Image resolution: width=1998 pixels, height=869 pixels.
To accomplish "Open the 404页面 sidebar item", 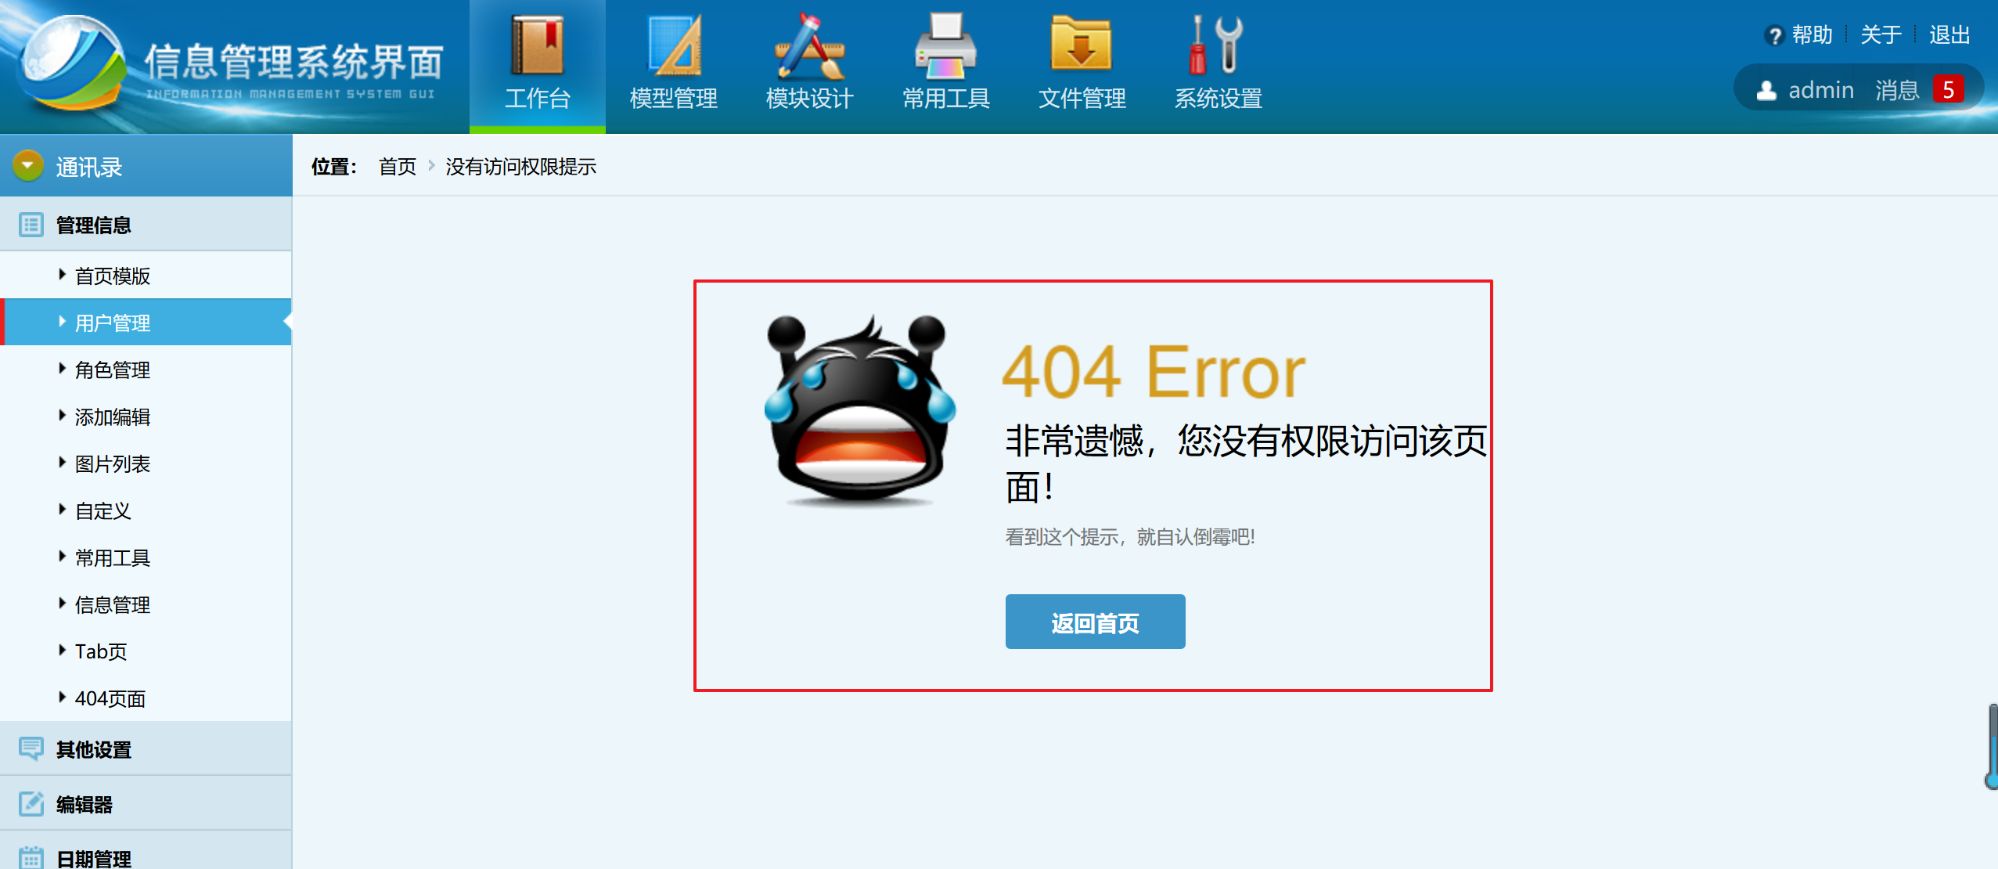I will tap(110, 699).
